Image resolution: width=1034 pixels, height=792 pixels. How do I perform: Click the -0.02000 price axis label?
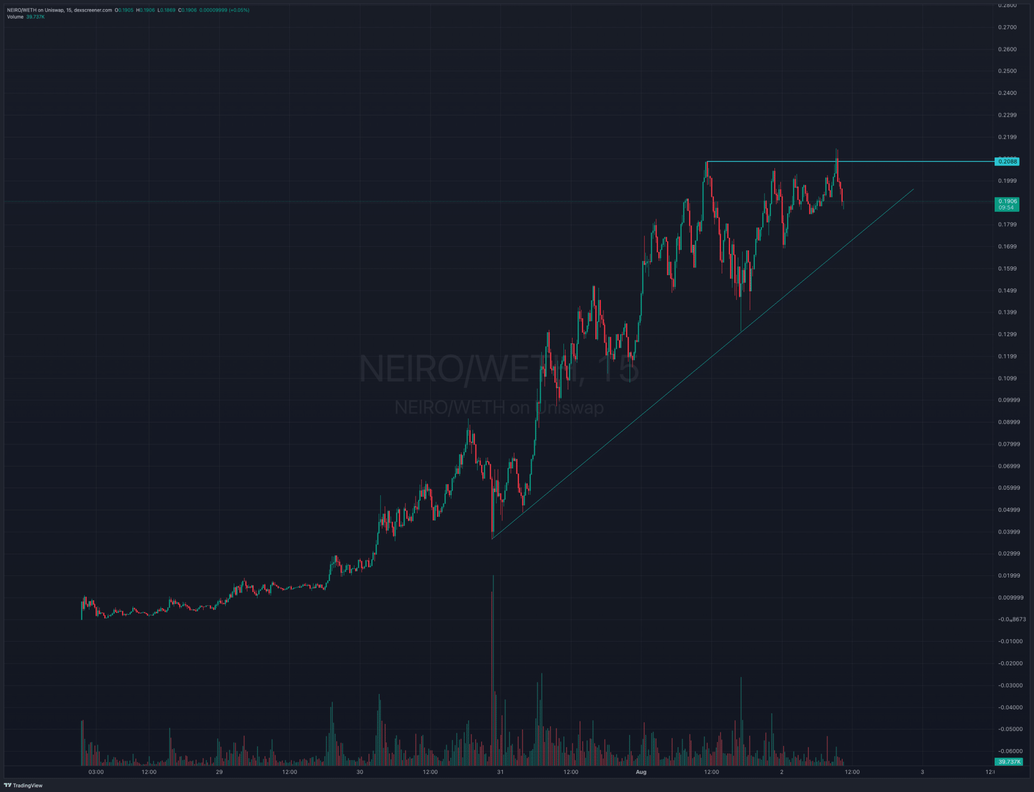1010,663
